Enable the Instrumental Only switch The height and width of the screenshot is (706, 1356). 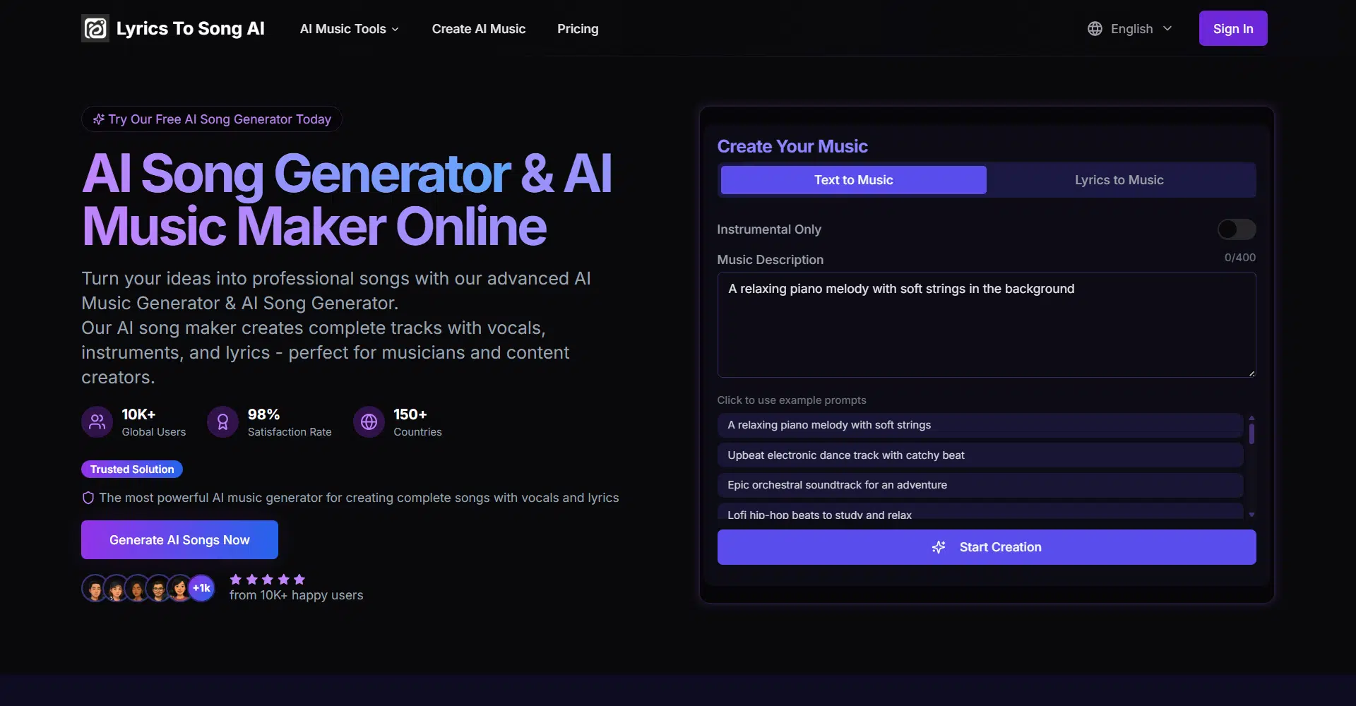(1236, 229)
